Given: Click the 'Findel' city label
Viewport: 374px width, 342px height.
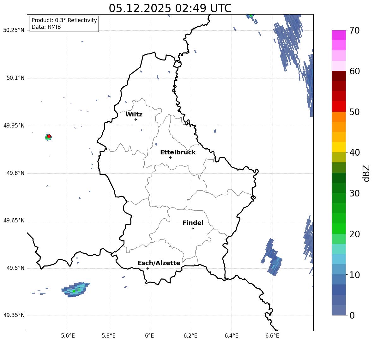Looking at the screenshot, I should click(193, 223).
